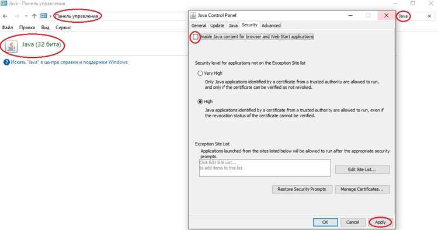Screen dimensions: 438x230
Task: Select the Very High security level
Action: pos(200,74)
